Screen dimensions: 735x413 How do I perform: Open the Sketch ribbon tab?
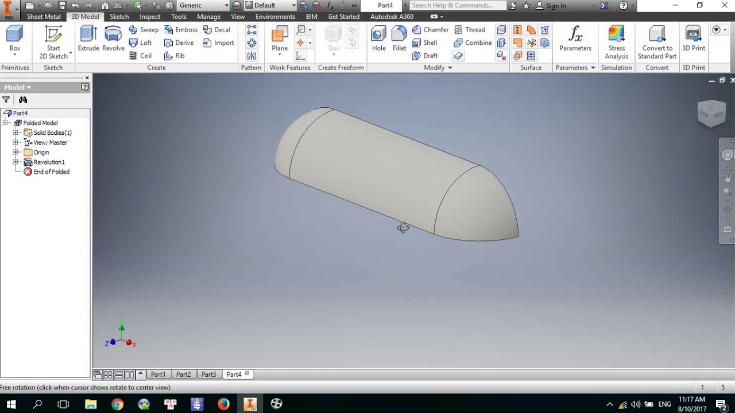[119, 17]
